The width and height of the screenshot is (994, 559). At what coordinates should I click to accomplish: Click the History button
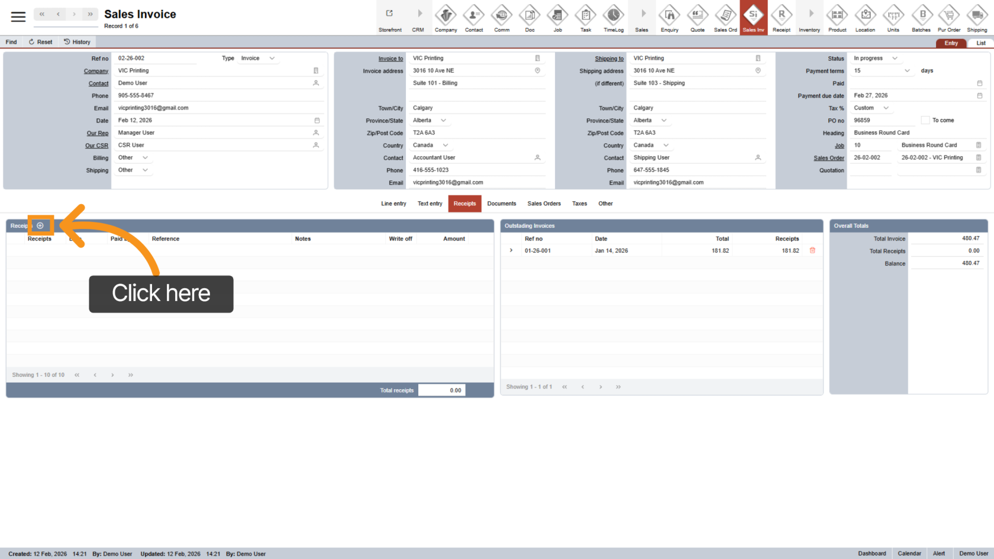pos(77,42)
